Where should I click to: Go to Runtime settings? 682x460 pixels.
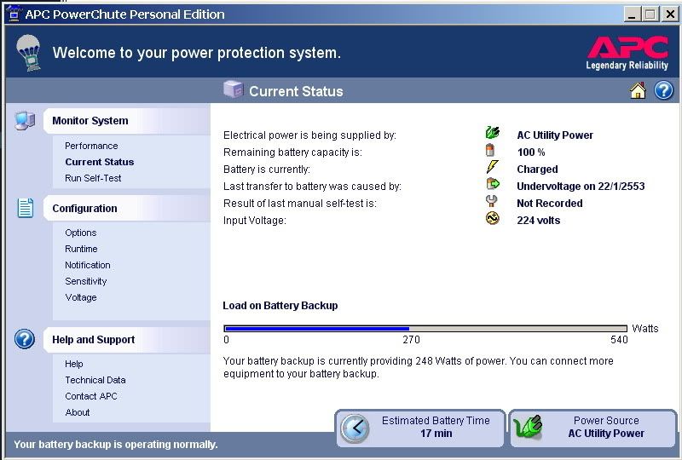tap(81, 249)
